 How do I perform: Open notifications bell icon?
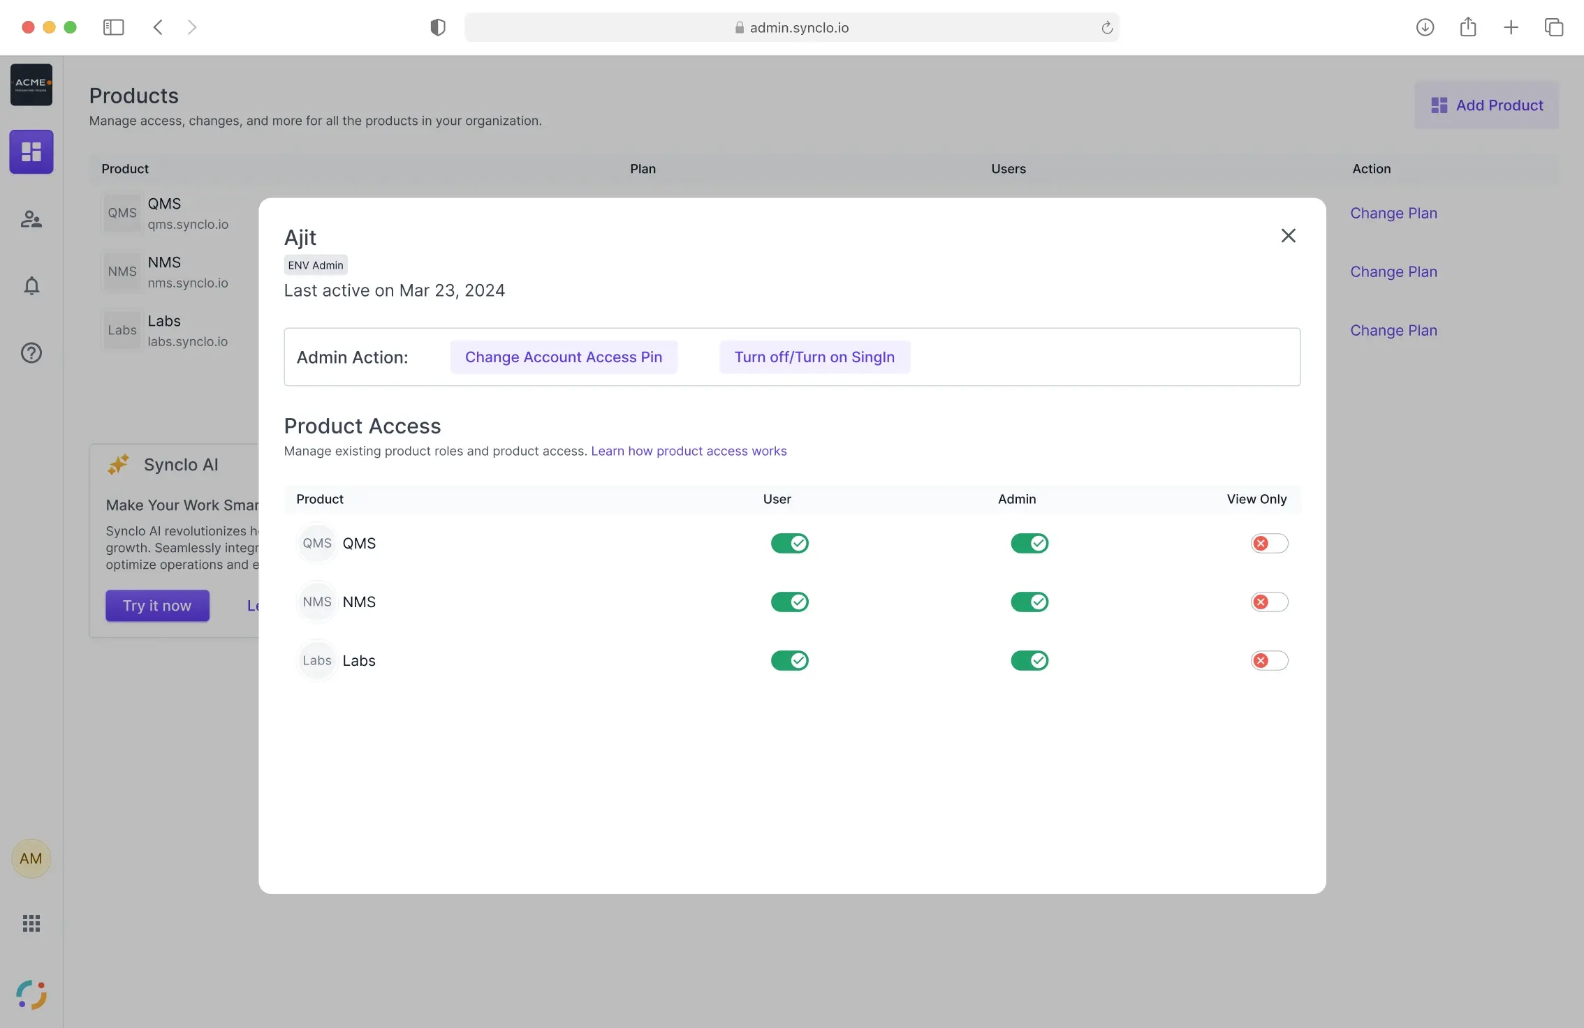31,285
